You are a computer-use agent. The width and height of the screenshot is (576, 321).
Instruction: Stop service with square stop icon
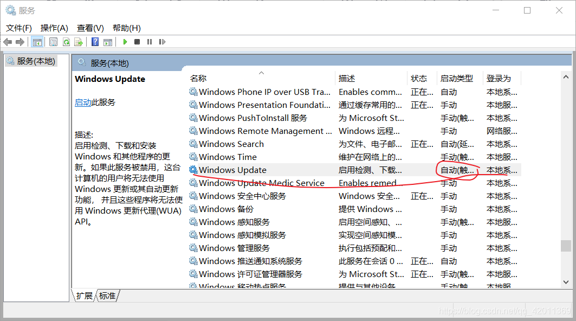coord(137,42)
